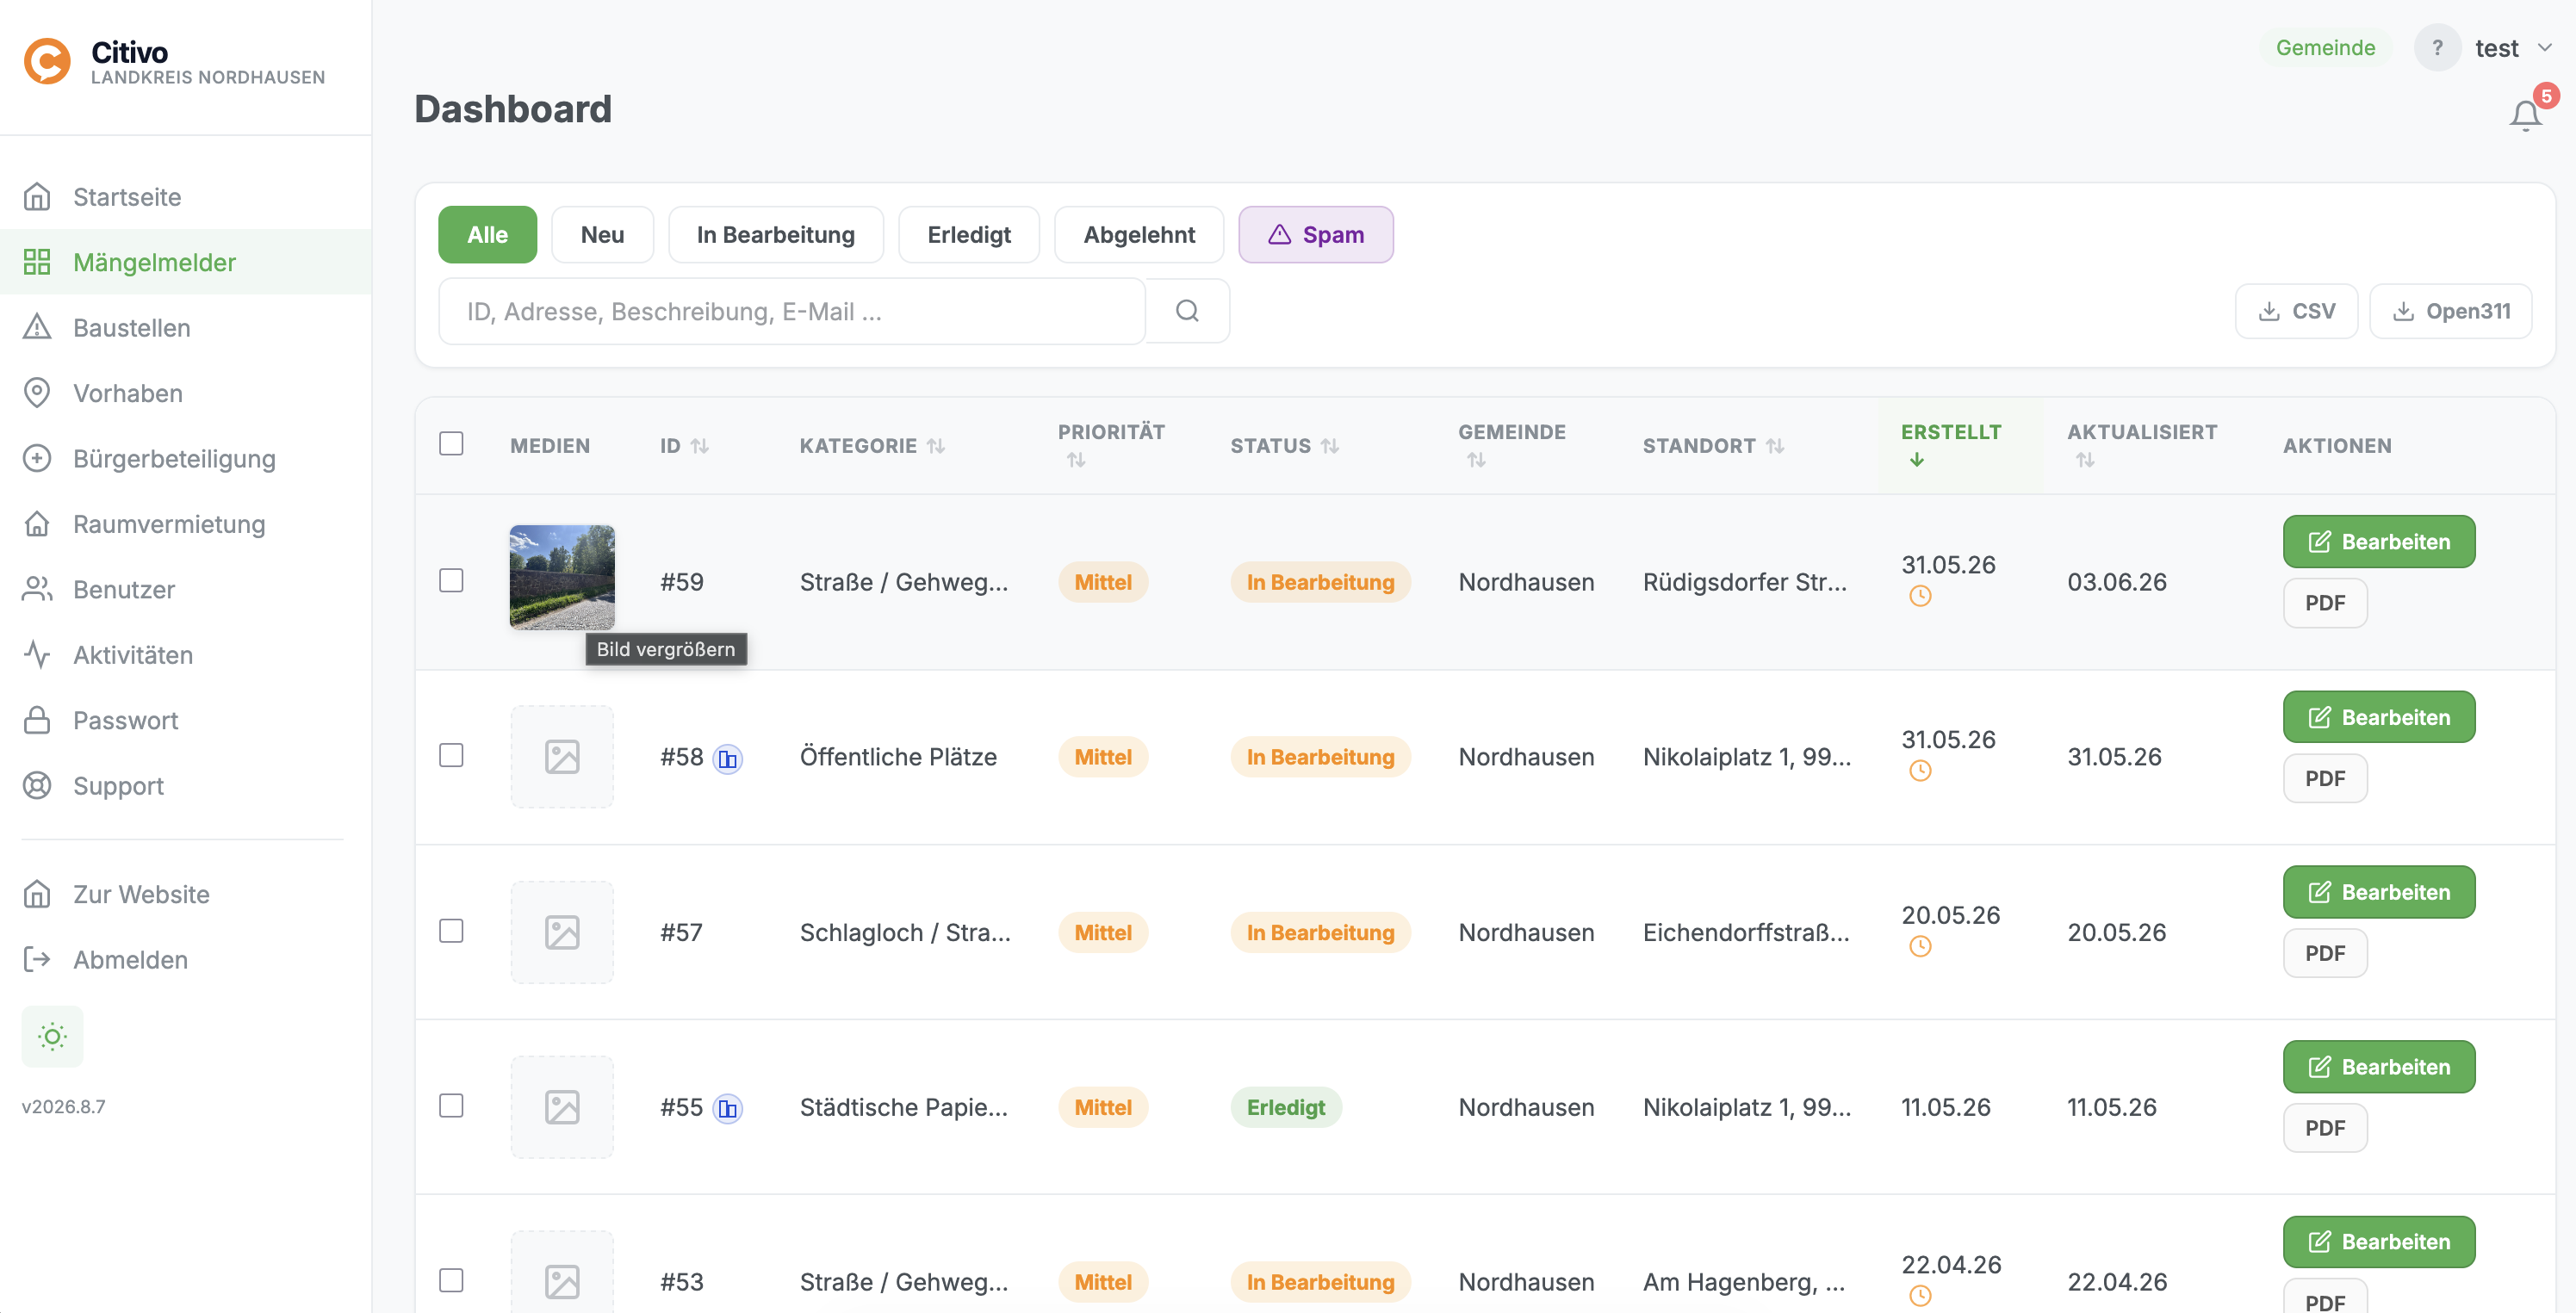Click the clock icon in row #58
The image size is (2576, 1313).
pos(1920,771)
